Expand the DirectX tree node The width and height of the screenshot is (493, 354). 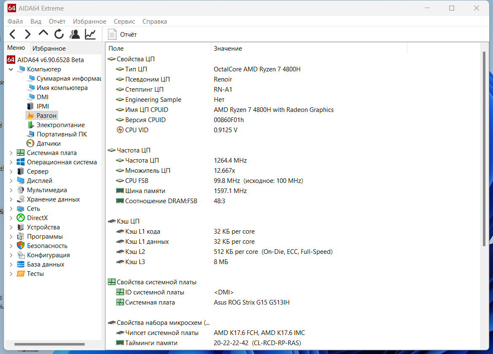pos(11,218)
